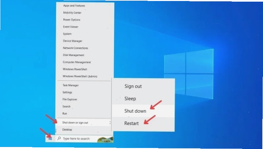Open the Run dialog entry
Image resolution: width=263 pixels, height=149 pixels.
point(65,113)
